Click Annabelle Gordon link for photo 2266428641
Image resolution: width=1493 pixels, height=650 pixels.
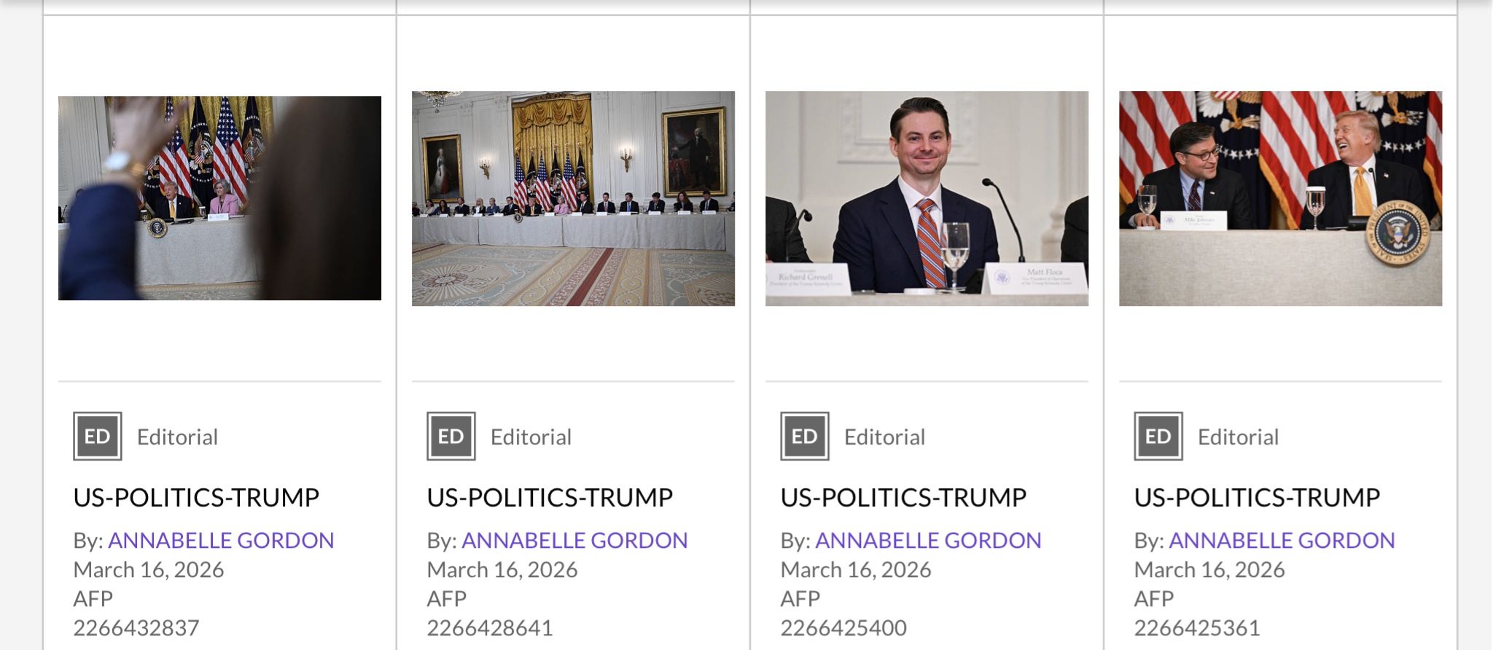(x=574, y=540)
